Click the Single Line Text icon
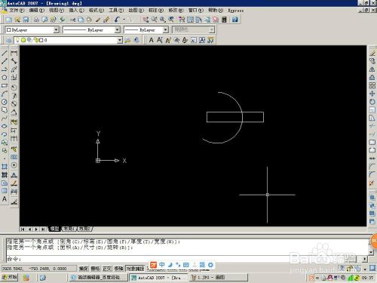This screenshot has height=283, width=377. click(x=160, y=40)
